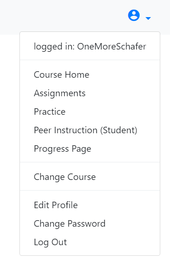
Task: Click the word 'Course' in Change Course
Action: coord(82,177)
